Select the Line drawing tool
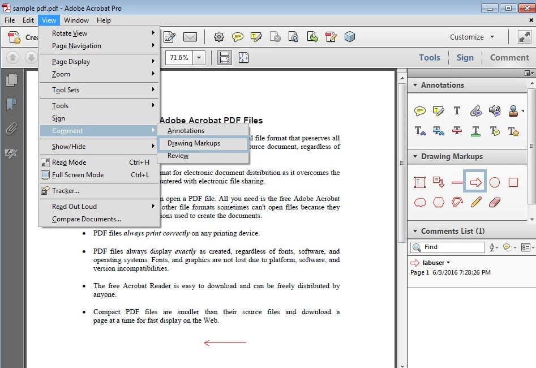Image resolution: width=536 pixels, height=368 pixels. click(457, 182)
